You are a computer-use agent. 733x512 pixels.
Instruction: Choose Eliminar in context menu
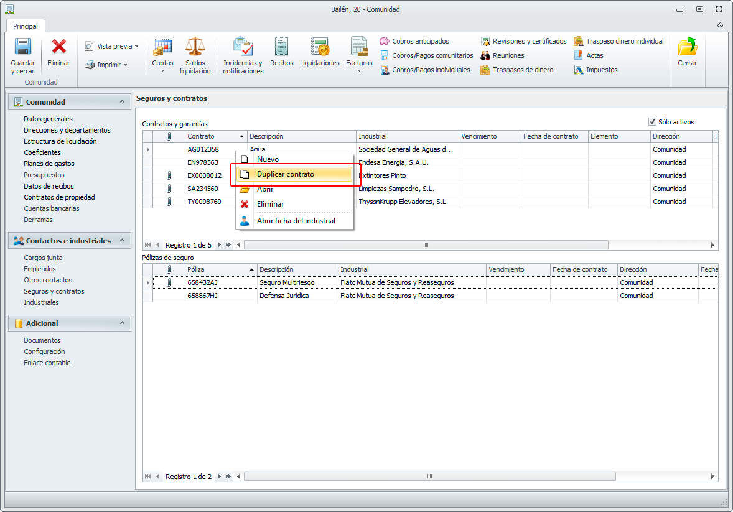pyautogui.click(x=294, y=204)
